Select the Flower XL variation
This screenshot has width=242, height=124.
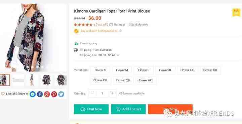(x=165, y=70)
